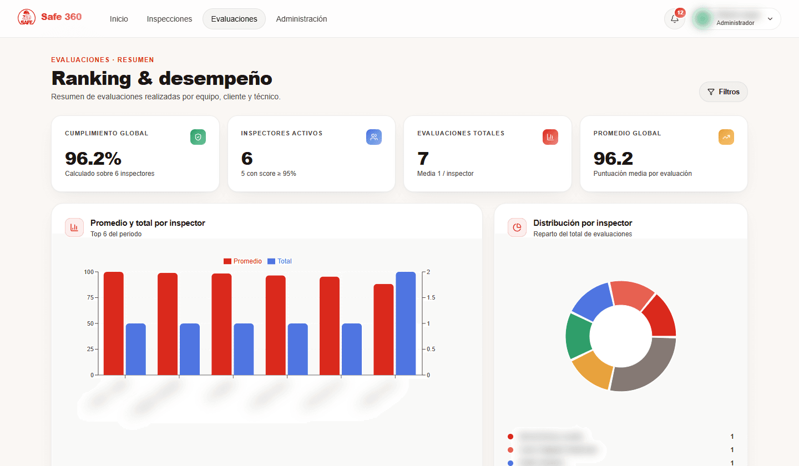This screenshot has width=799, height=466.
Task: Click the number 7 in Evaluaciones Totales card
Action: click(423, 159)
